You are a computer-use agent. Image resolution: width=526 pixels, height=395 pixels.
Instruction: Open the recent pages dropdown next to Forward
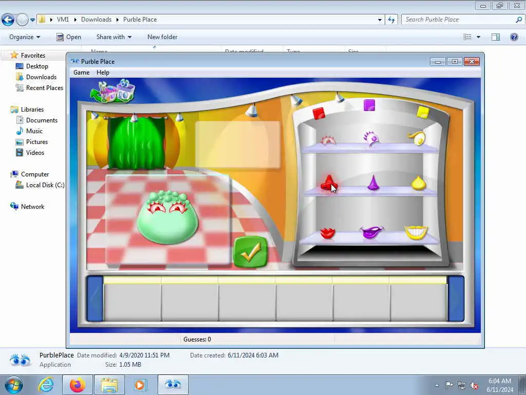[x=32, y=20]
